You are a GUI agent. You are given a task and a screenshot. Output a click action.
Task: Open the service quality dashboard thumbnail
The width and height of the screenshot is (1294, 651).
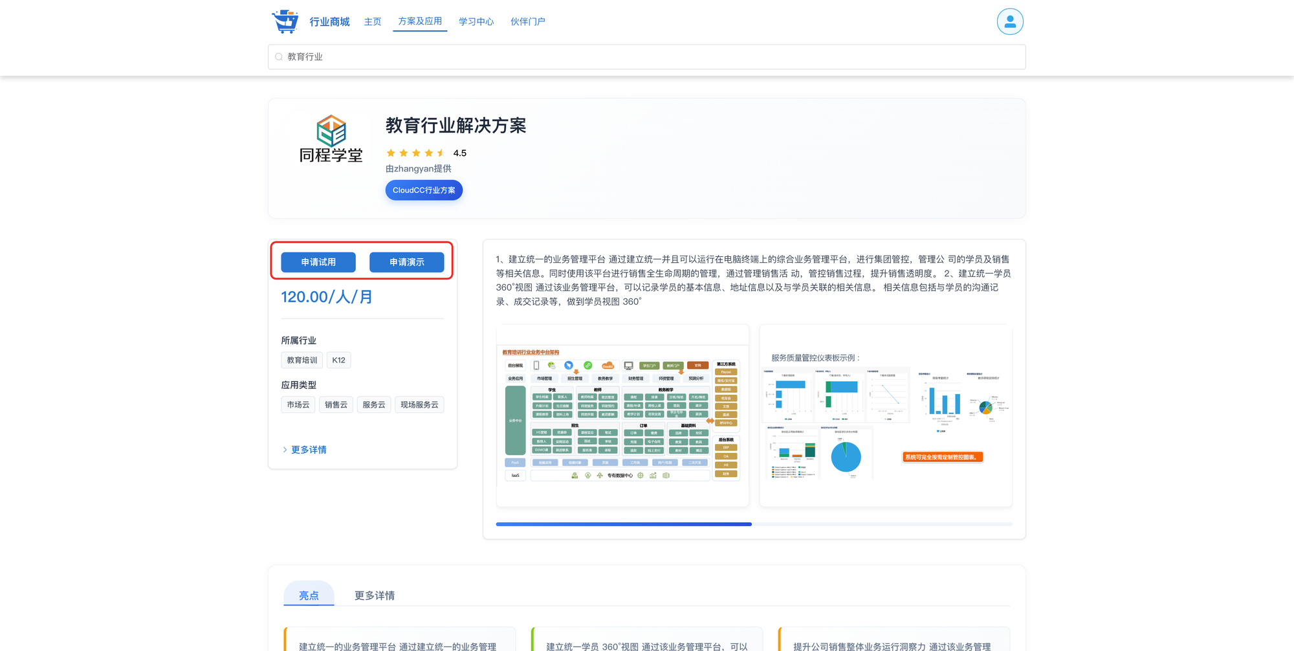(x=885, y=415)
